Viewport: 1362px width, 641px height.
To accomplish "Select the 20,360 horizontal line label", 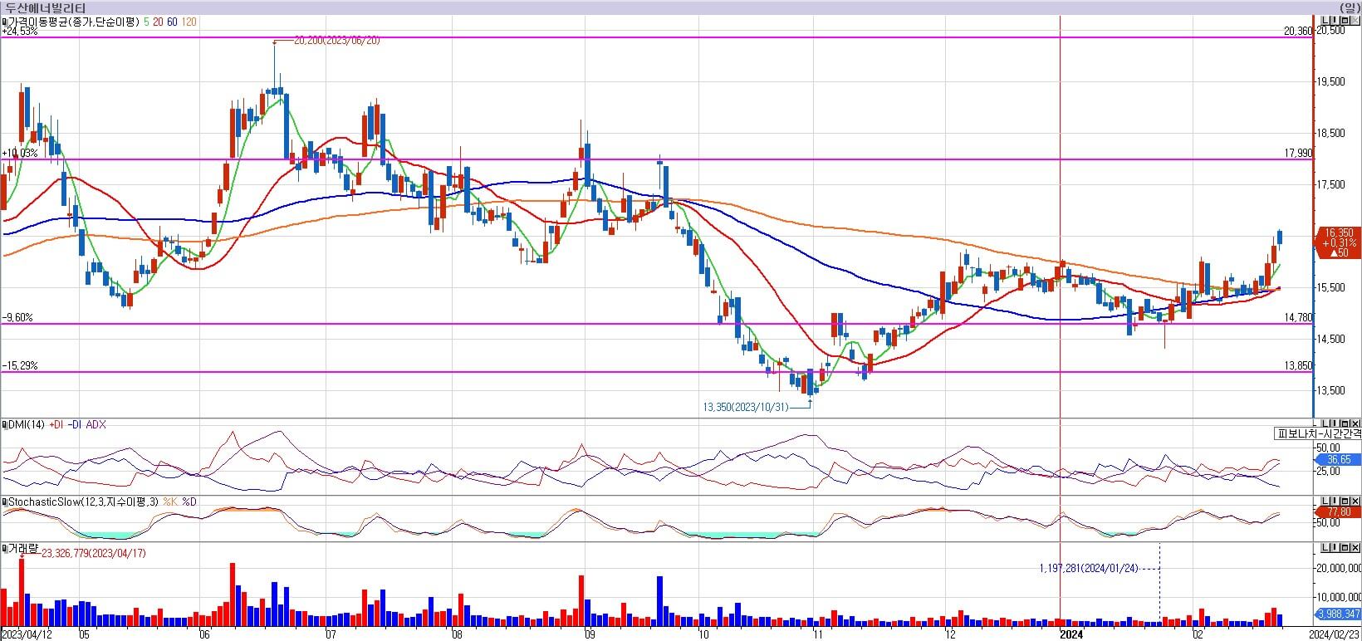I will coord(1298,31).
